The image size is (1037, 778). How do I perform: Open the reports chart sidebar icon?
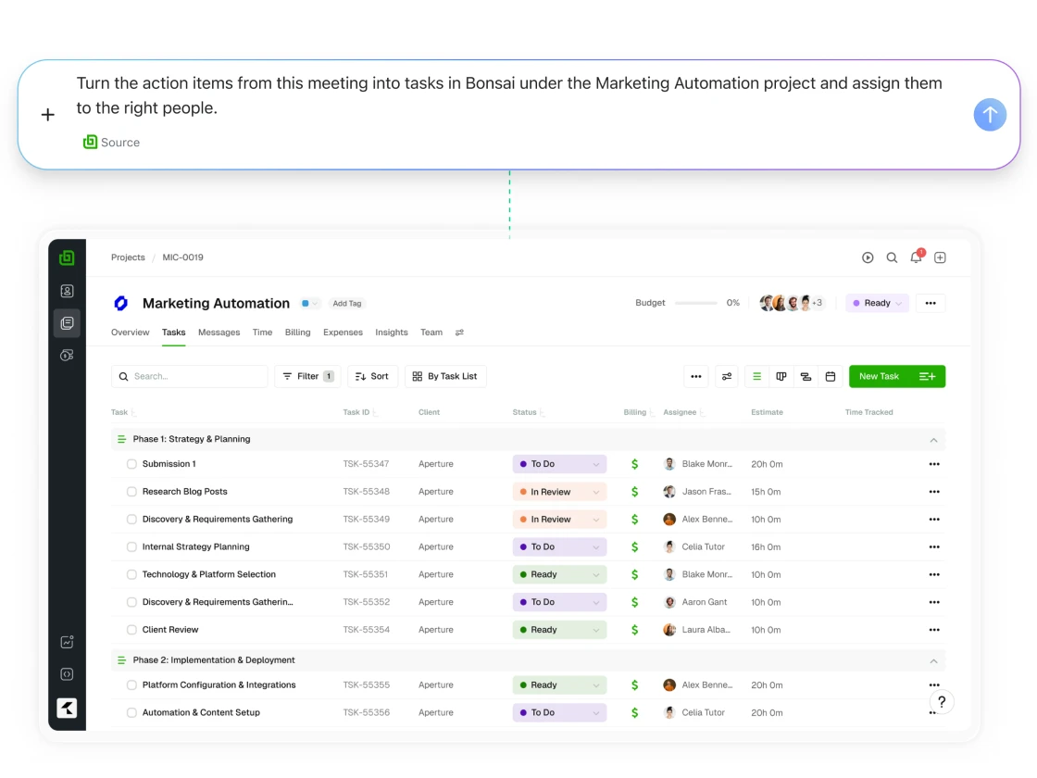67,642
